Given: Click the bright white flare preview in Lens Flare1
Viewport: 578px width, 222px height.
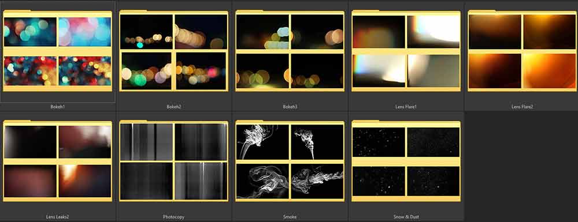Looking at the screenshot, I should pyautogui.click(x=433, y=31).
